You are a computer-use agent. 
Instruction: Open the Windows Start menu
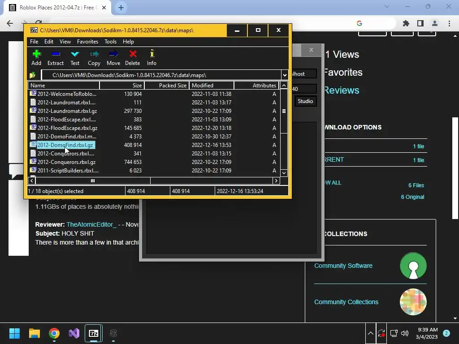(x=14, y=333)
